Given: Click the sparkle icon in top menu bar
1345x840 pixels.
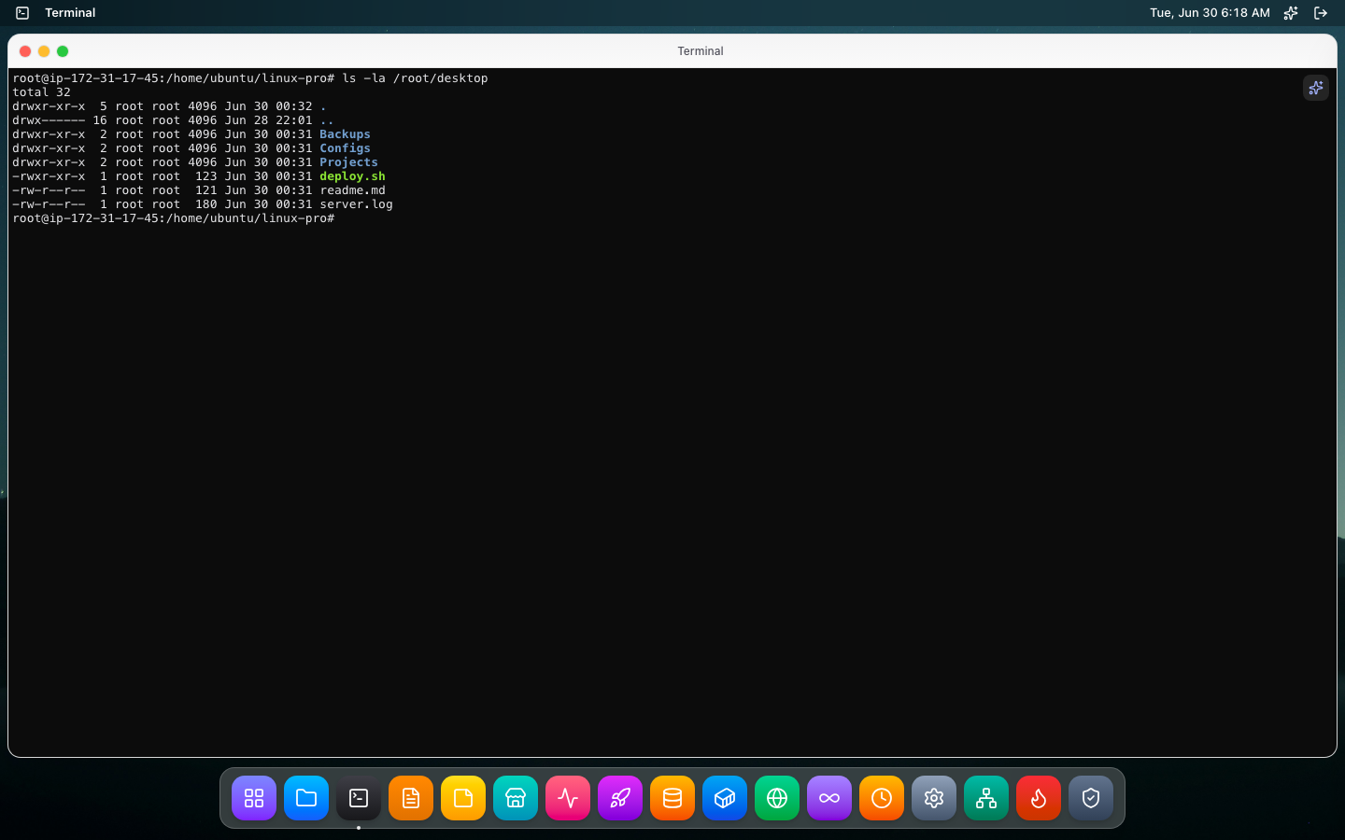Looking at the screenshot, I should [1291, 13].
